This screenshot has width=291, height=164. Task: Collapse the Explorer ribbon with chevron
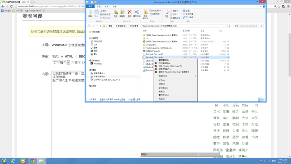(261, 6)
